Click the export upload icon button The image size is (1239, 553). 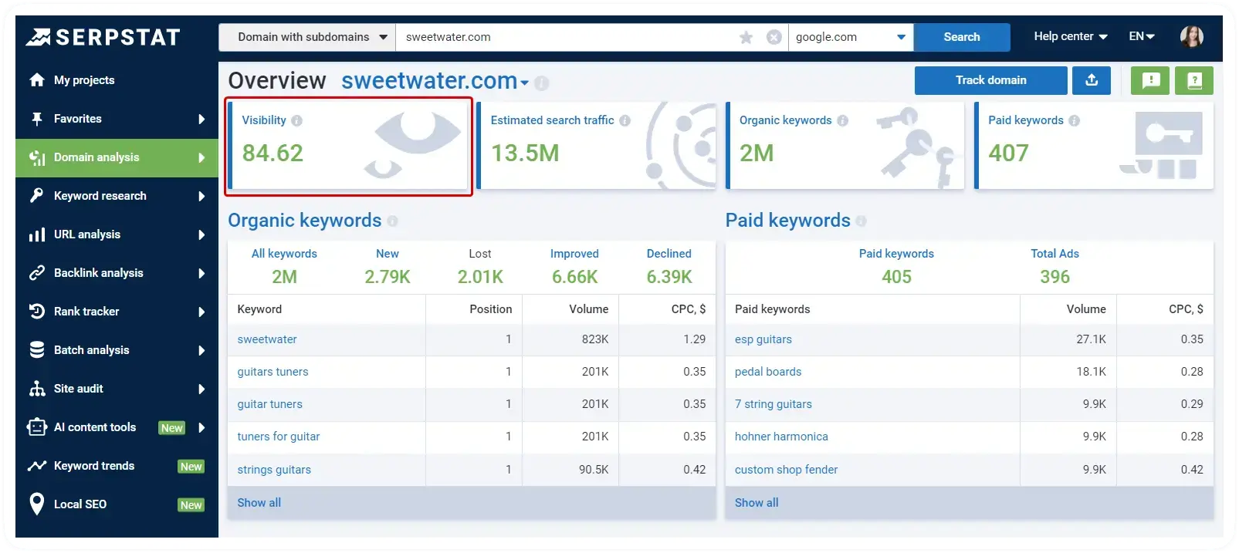pos(1092,80)
